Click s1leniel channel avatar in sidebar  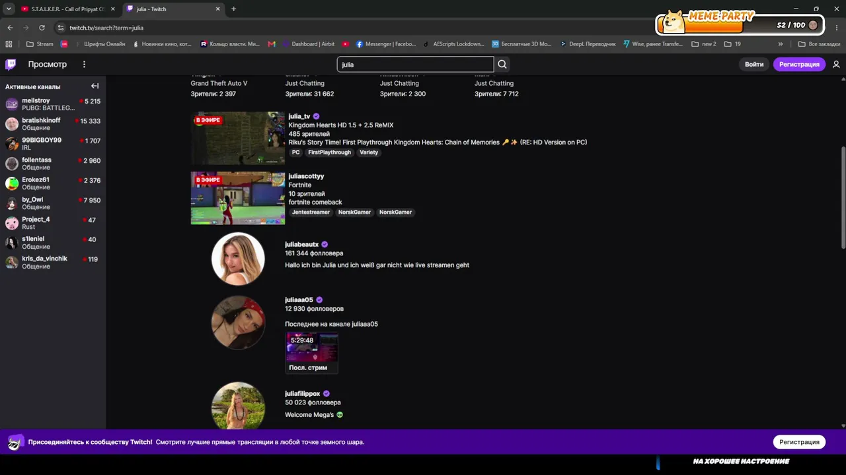pos(12,243)
